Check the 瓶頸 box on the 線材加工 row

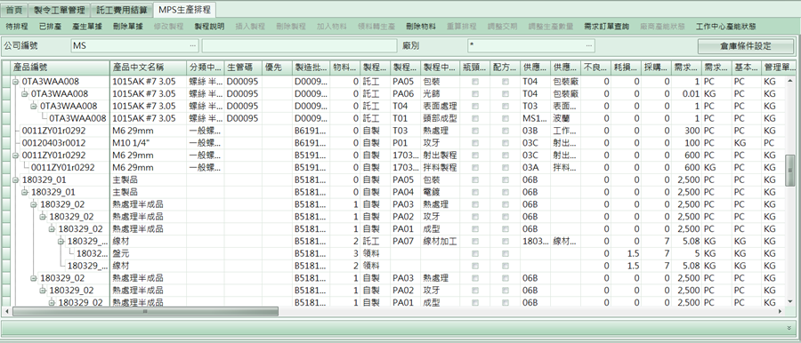coord(475,241)
